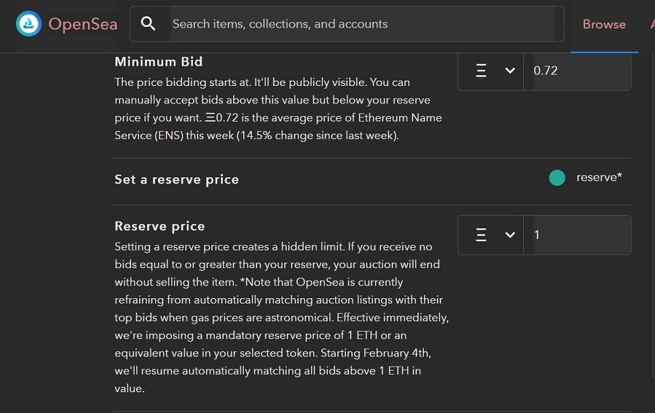Screen dimensions: 655x413
Task: Click the OpenSea ship logo icon
Action: (29, 24)
